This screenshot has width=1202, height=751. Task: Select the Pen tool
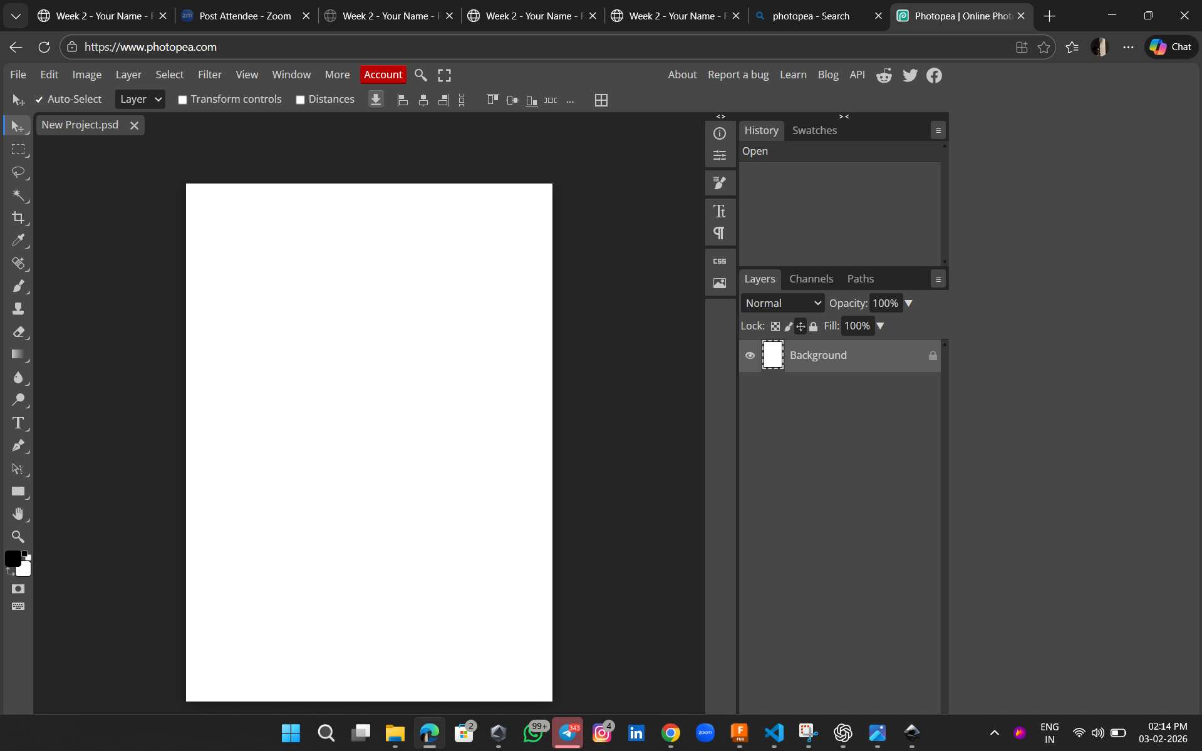18,446
